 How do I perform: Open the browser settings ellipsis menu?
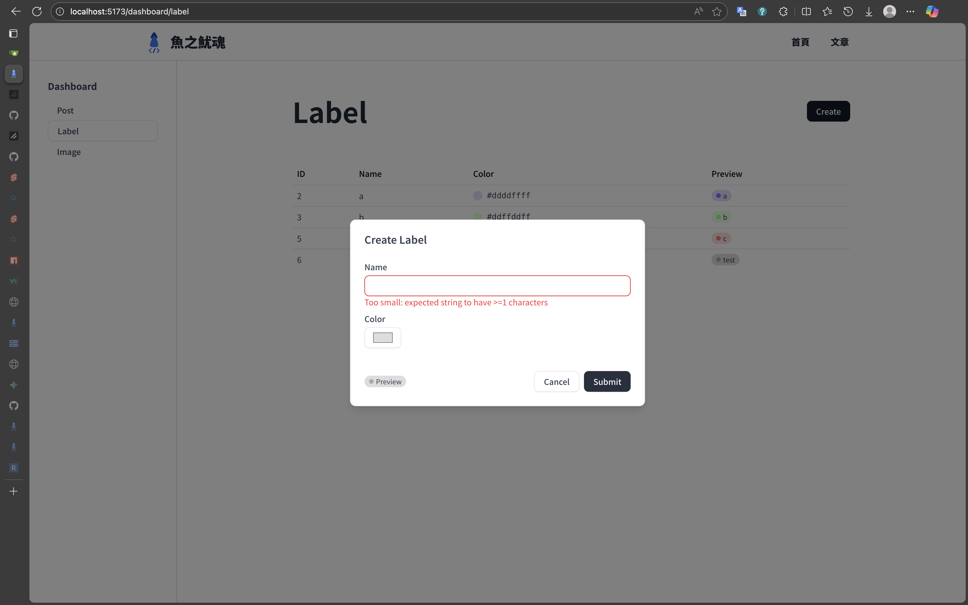910,12
